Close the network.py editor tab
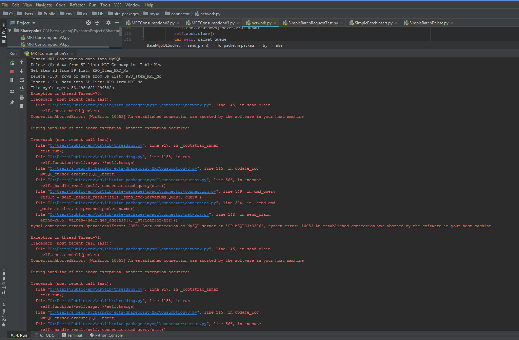This screenshot has width=519, height=340. click(275, 23)
